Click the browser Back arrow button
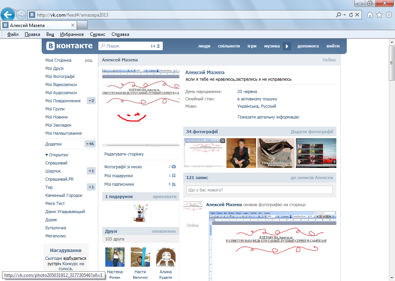The height and width of the screenshot is (281, 395). pos(8,15)
